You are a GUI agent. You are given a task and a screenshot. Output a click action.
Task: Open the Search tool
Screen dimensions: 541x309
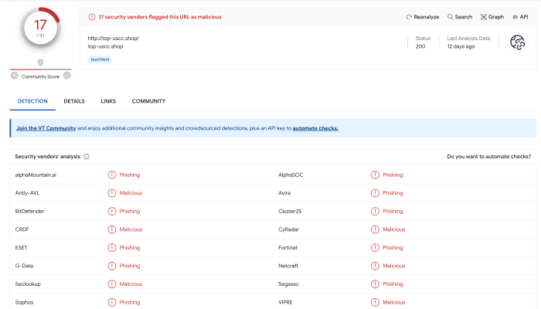460,17
